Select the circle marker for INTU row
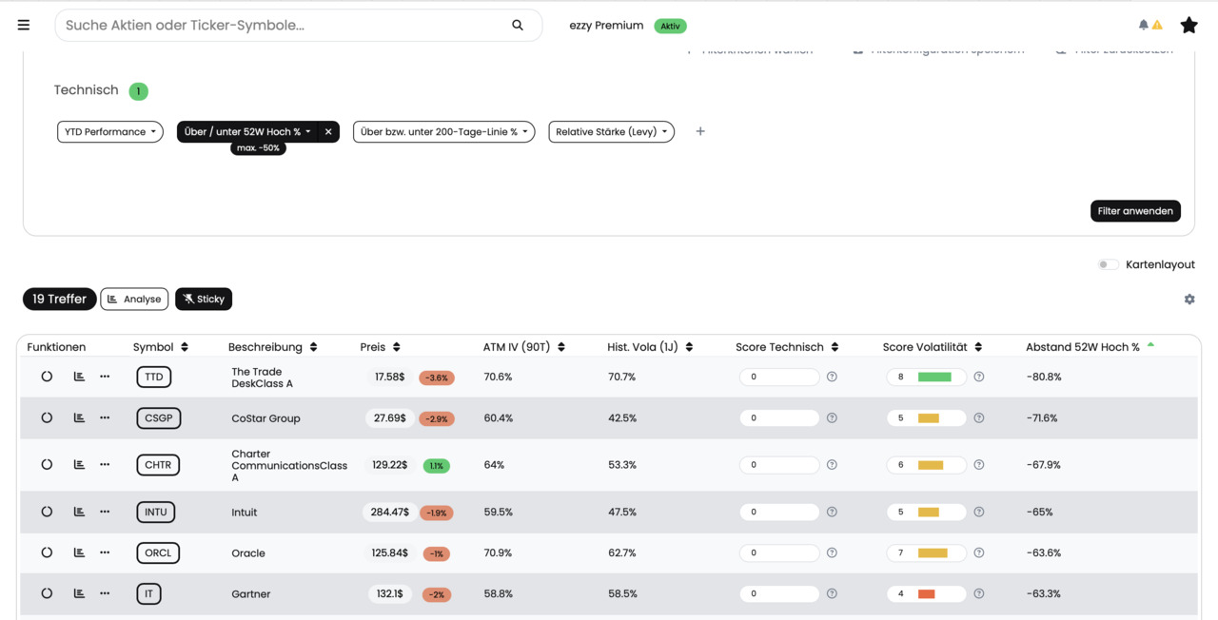 point(47,512)
